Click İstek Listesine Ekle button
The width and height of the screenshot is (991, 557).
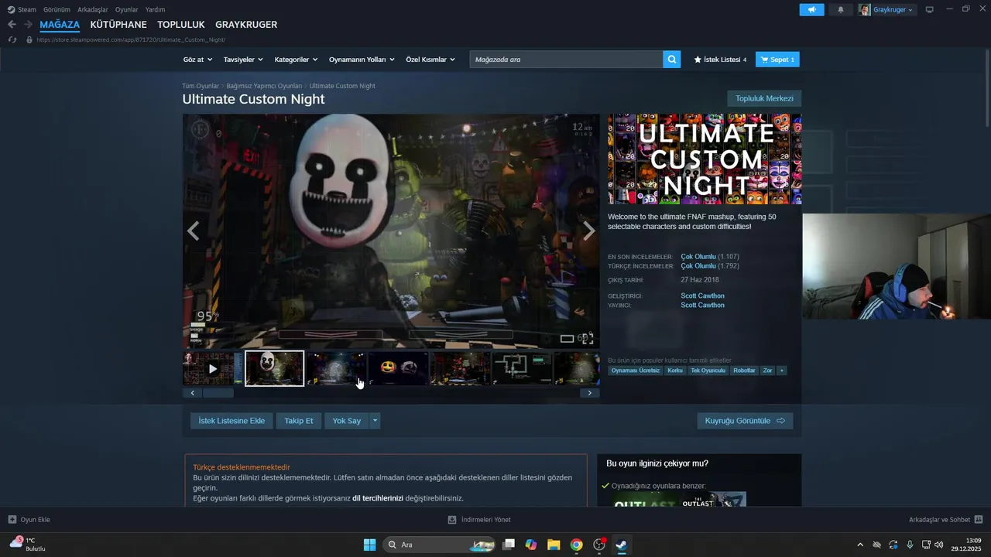coord(231,421)
